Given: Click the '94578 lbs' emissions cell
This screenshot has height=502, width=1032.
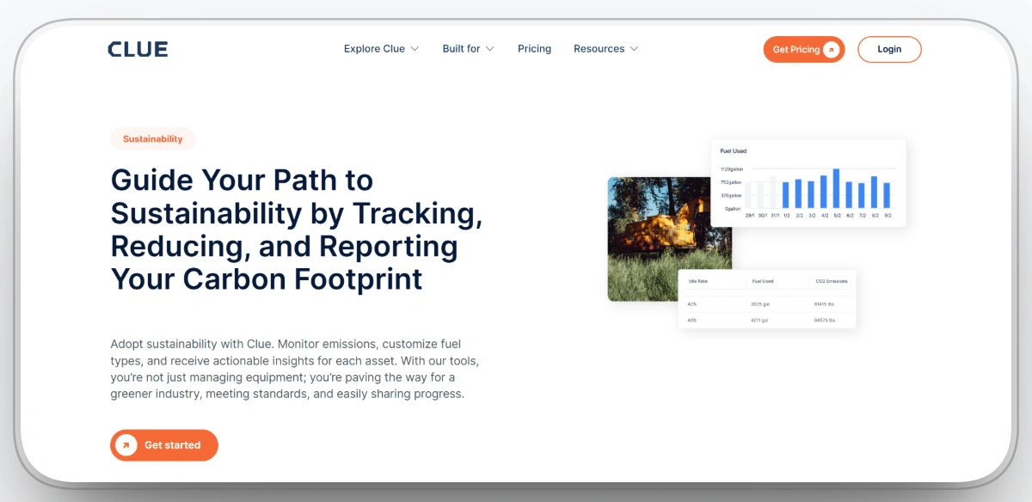Looking at the screenshot, I should click(x=825, y=321).
